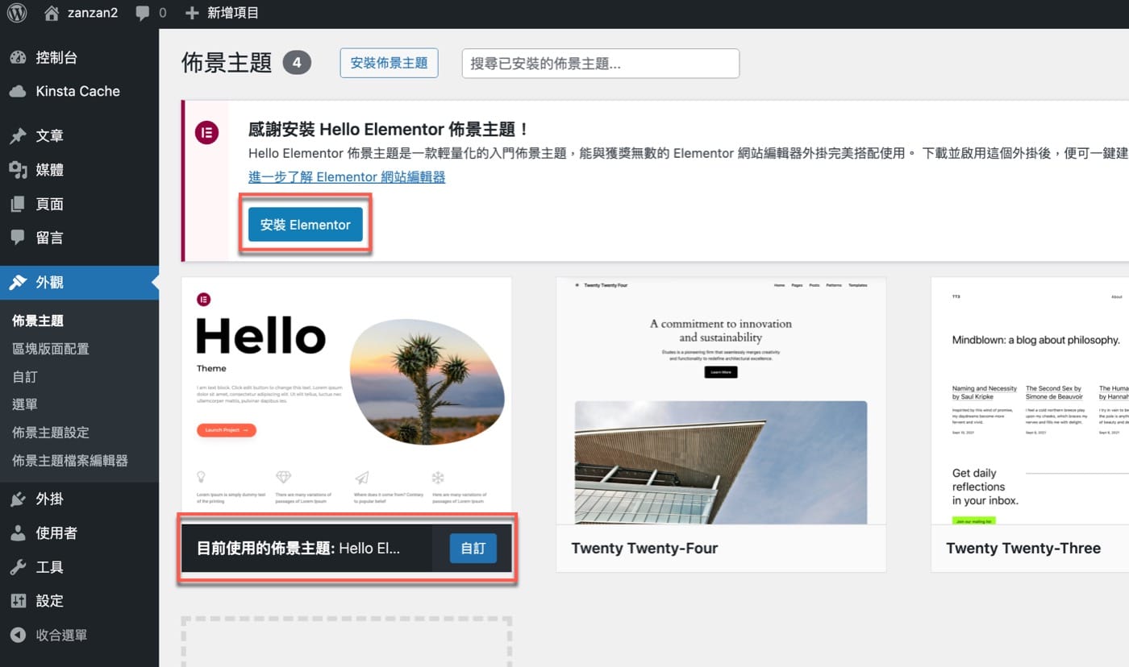Open the WordPress logo menu
This screenshot has width=1129, height=667.
[x=17, y=13]
